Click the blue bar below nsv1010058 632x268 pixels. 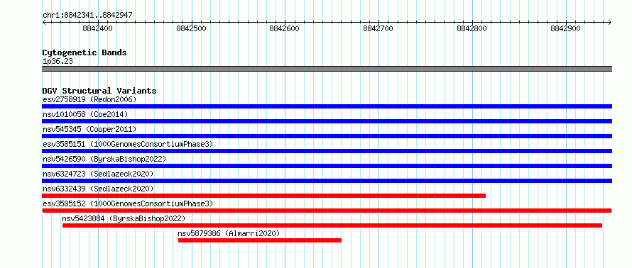coord(327,121)
